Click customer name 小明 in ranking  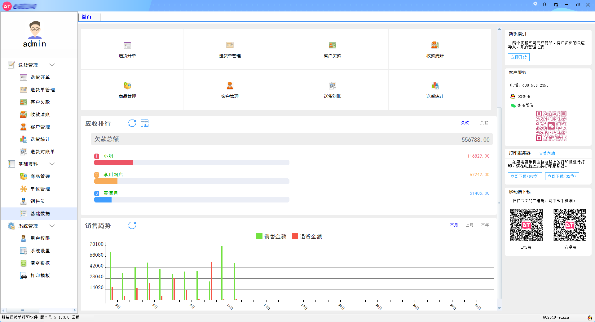(x=108, y=156)
